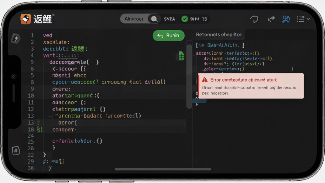Click the "9HH 13" status text
The width and height of the screenshot is (325, 183).
pos(199,19)
